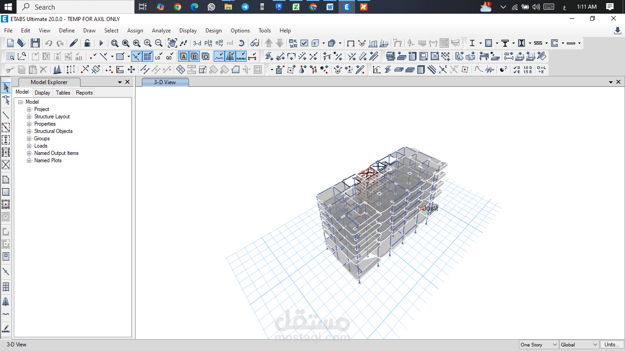This screenshot has height=351, width=625.
Task: Toggle the 'LG' snap option
Action: tap(158, 56)
